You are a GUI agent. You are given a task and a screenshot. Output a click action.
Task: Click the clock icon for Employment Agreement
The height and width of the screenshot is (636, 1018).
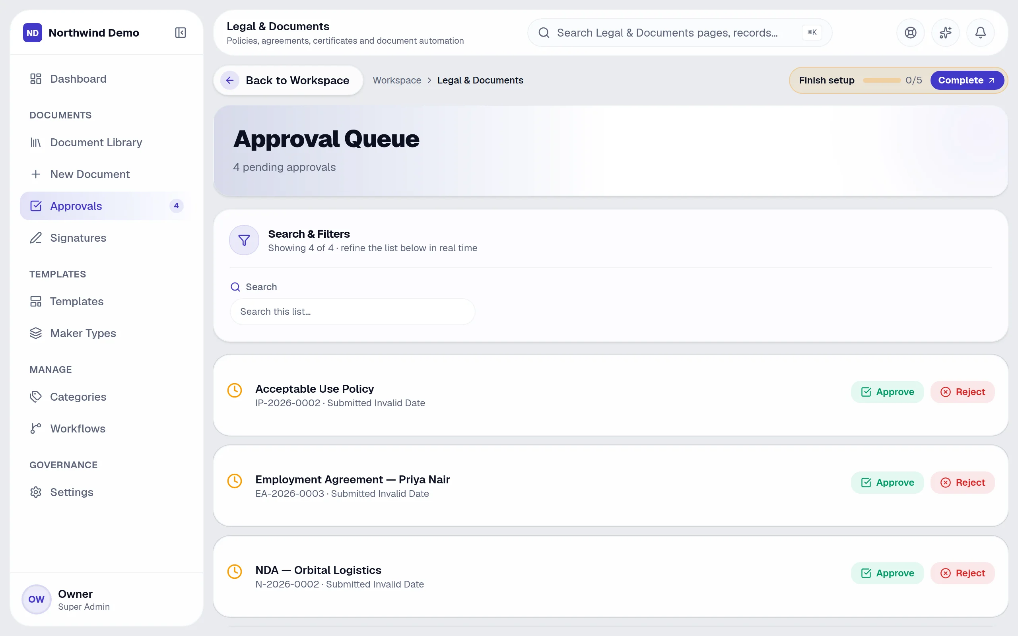[x=235, y=480]
